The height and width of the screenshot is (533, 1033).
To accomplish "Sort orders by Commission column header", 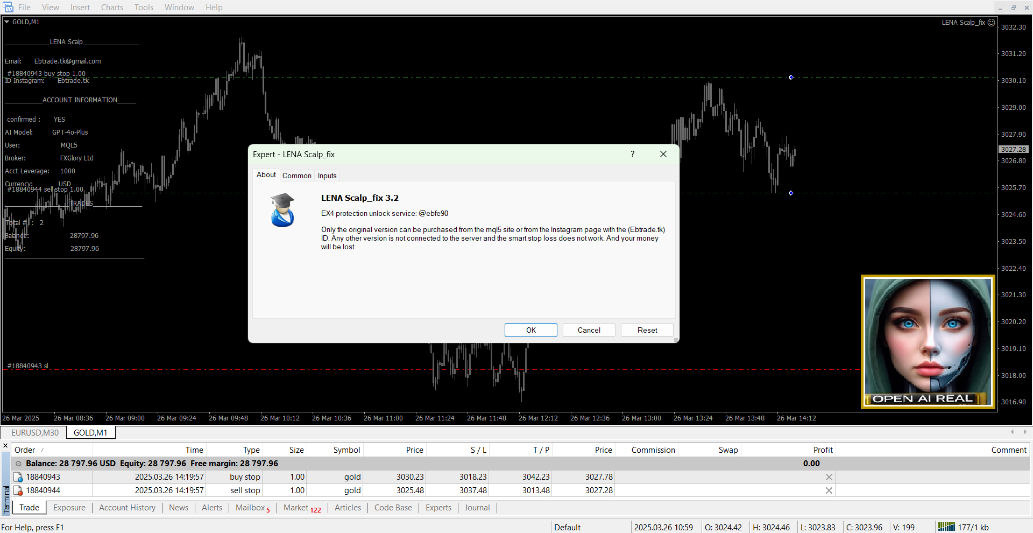I will coord(647,450).
